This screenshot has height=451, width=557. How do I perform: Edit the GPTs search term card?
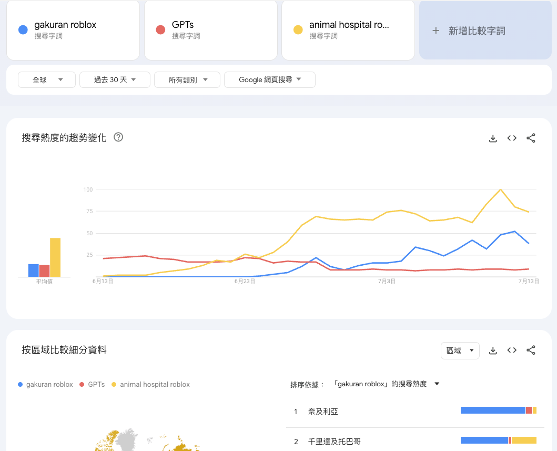click(x=211, y=30)
